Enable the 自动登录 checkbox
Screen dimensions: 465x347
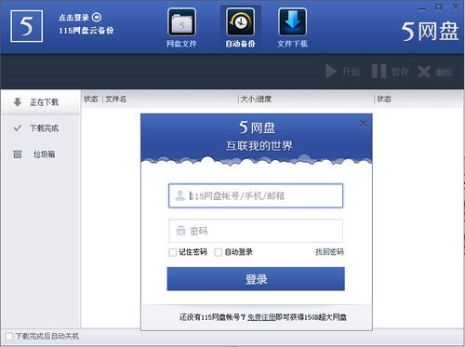coord(219,252)
